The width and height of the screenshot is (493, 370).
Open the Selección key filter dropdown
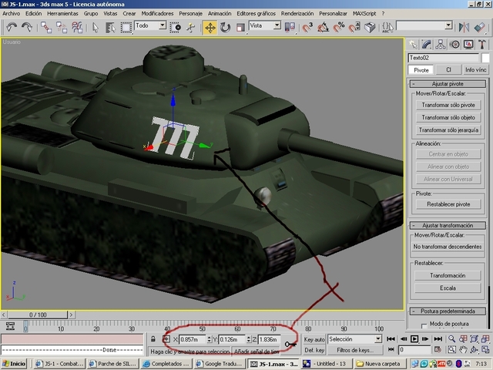click(355, 339)
